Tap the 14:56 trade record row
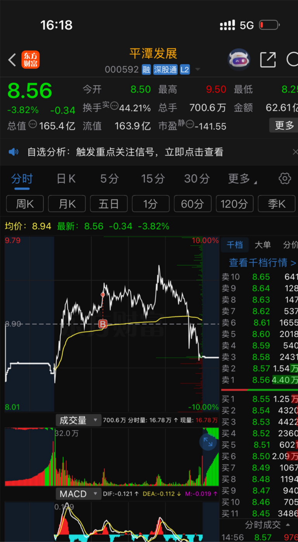298x542 pixels. coord(260,537)
